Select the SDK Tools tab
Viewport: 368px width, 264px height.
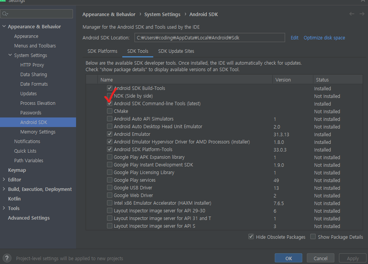click(138, 51)
